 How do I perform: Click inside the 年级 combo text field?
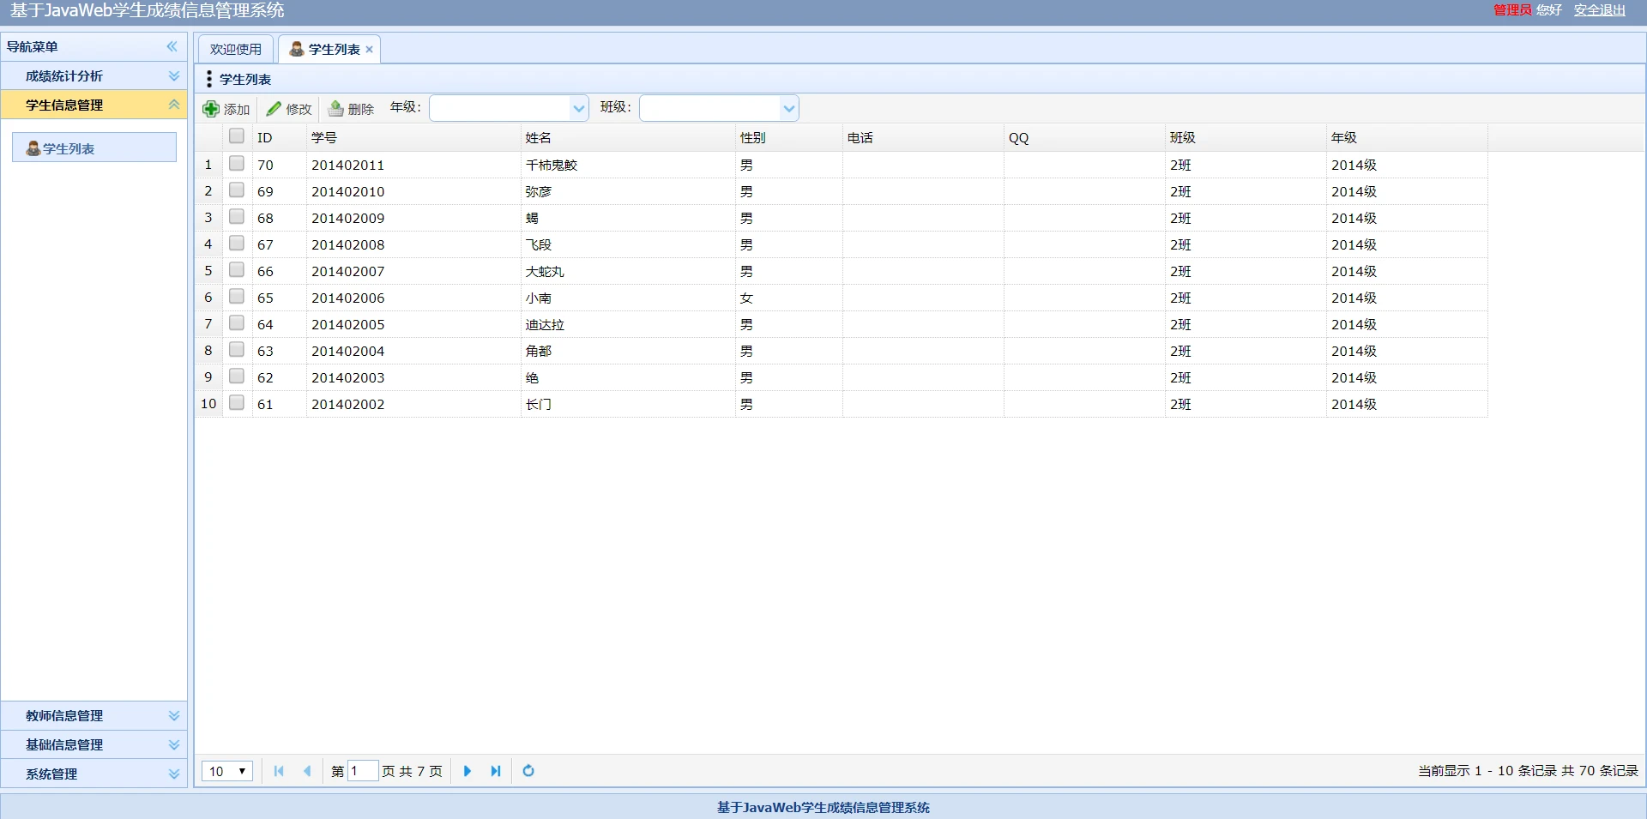[501, 108]
